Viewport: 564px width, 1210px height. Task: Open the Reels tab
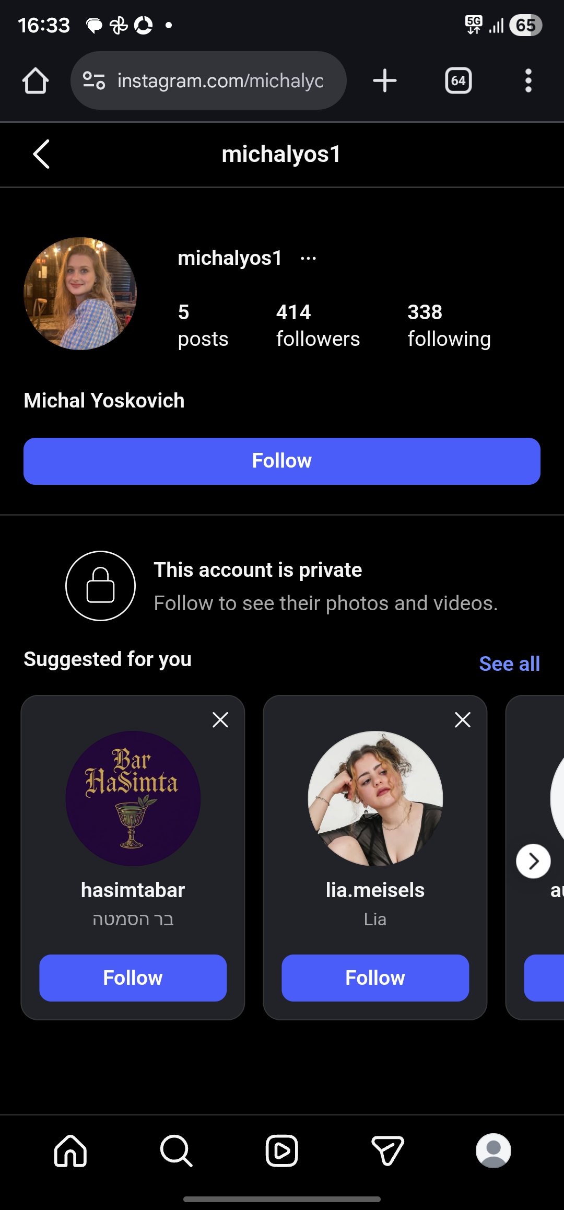coord(282,1151)
